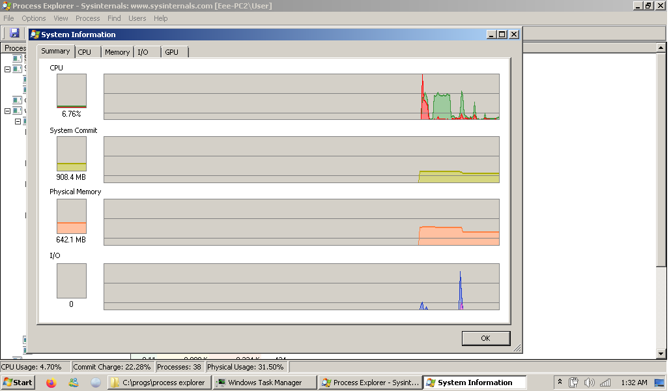Open the Users menu

(137, 18)
